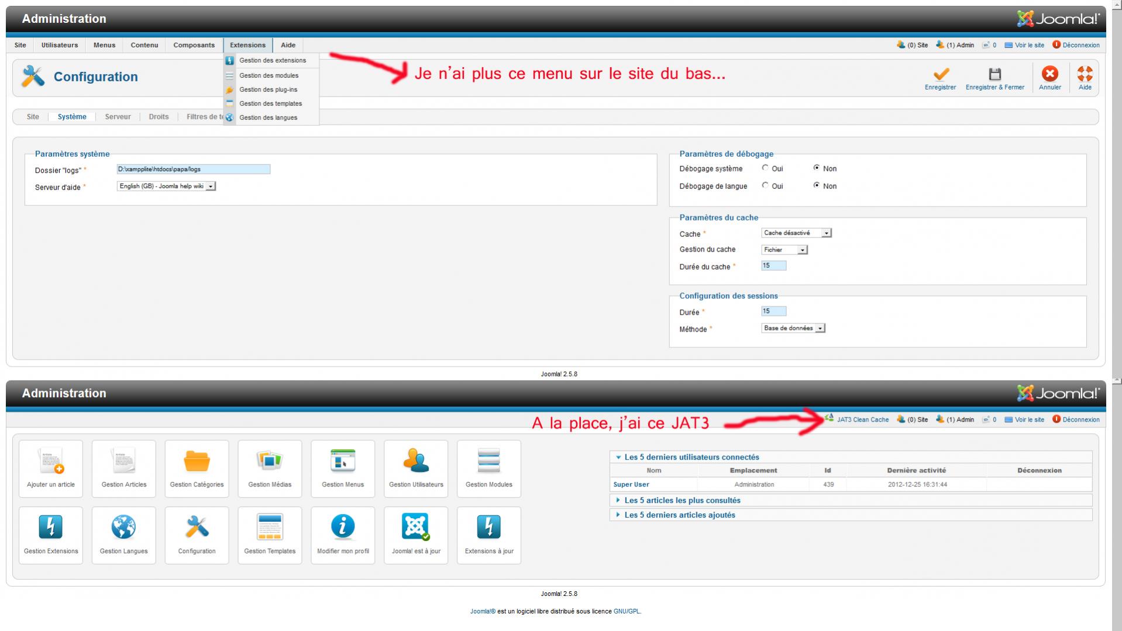
Task: Open the Site menu
Action: 20,45
